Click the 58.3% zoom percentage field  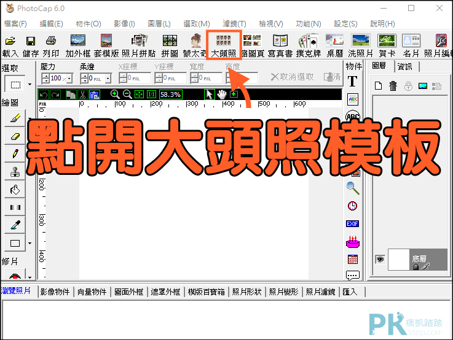[x=170, y=95]
